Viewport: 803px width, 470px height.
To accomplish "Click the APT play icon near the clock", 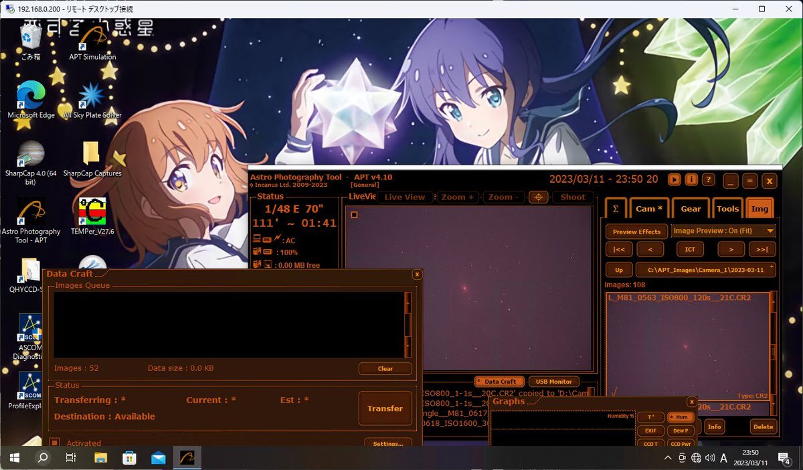I will 675,179.
